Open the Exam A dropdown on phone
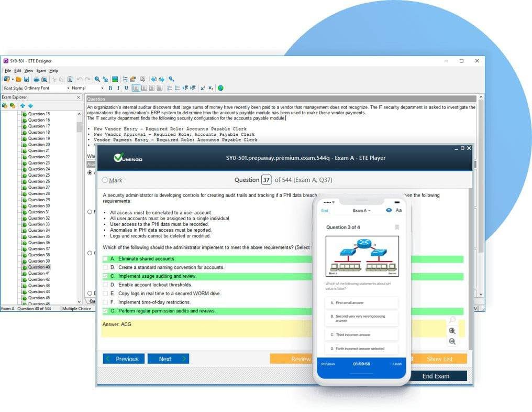 pyautogui.click(x=361, y=210)
